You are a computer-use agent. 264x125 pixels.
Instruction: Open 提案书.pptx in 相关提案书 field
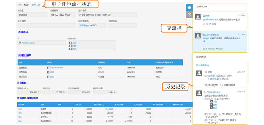tap(85, 26)
